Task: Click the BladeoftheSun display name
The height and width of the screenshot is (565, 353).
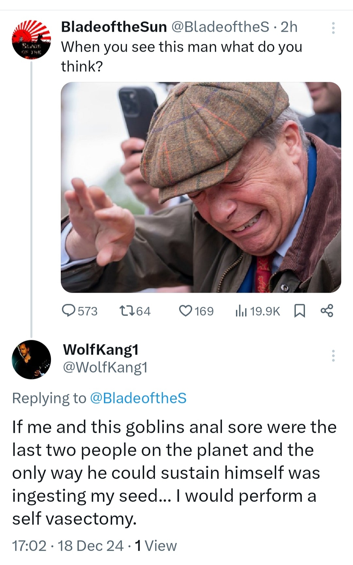Action: click(x=114, y=27)
